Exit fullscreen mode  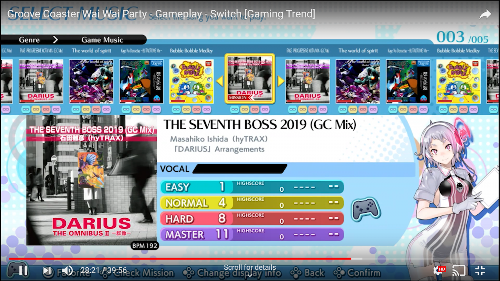pos(480,270)
